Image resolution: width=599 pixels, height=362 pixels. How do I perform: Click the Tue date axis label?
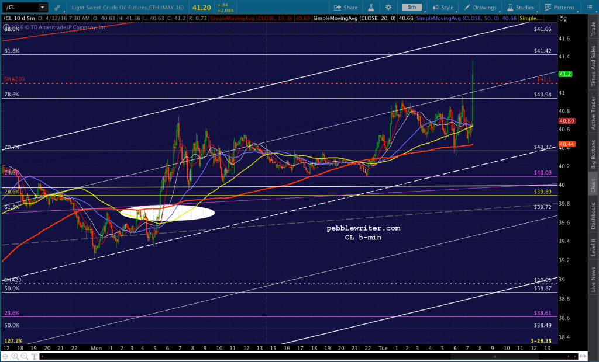coord(383,348)
